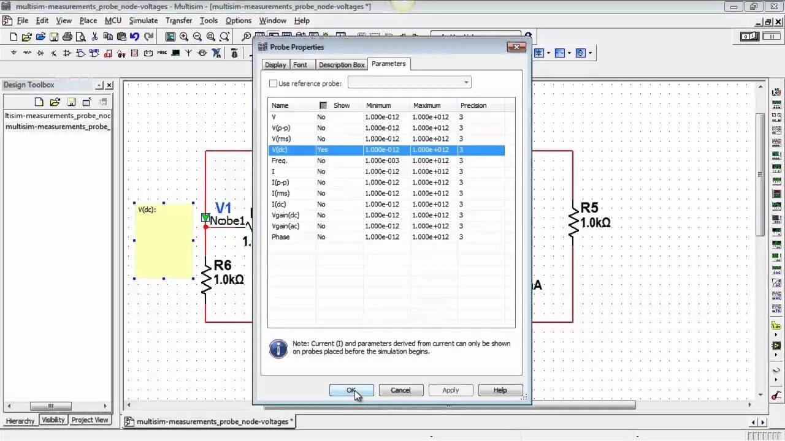
Task: Click the New file icon in main toolbar
Action: pos(13,37)
